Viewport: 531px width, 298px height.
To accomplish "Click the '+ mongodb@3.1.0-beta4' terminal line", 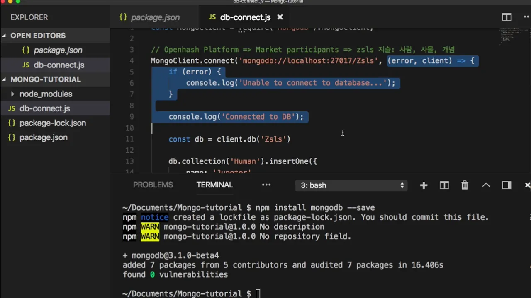I will coord(171,255).
